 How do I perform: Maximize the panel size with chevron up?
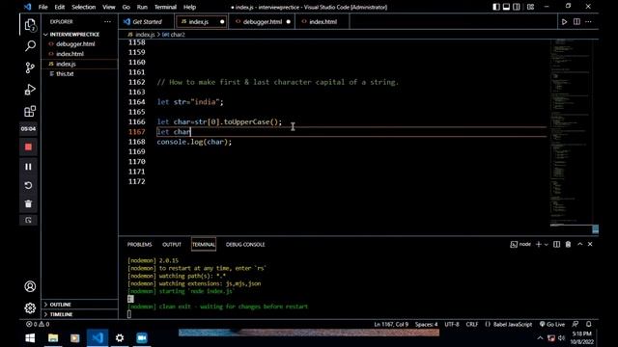coord(579,244)
